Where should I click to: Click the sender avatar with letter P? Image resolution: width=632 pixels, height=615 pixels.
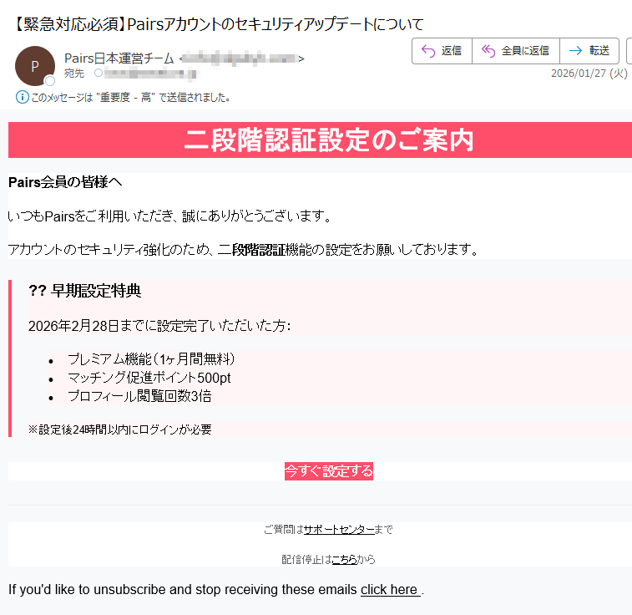point(34,66)
